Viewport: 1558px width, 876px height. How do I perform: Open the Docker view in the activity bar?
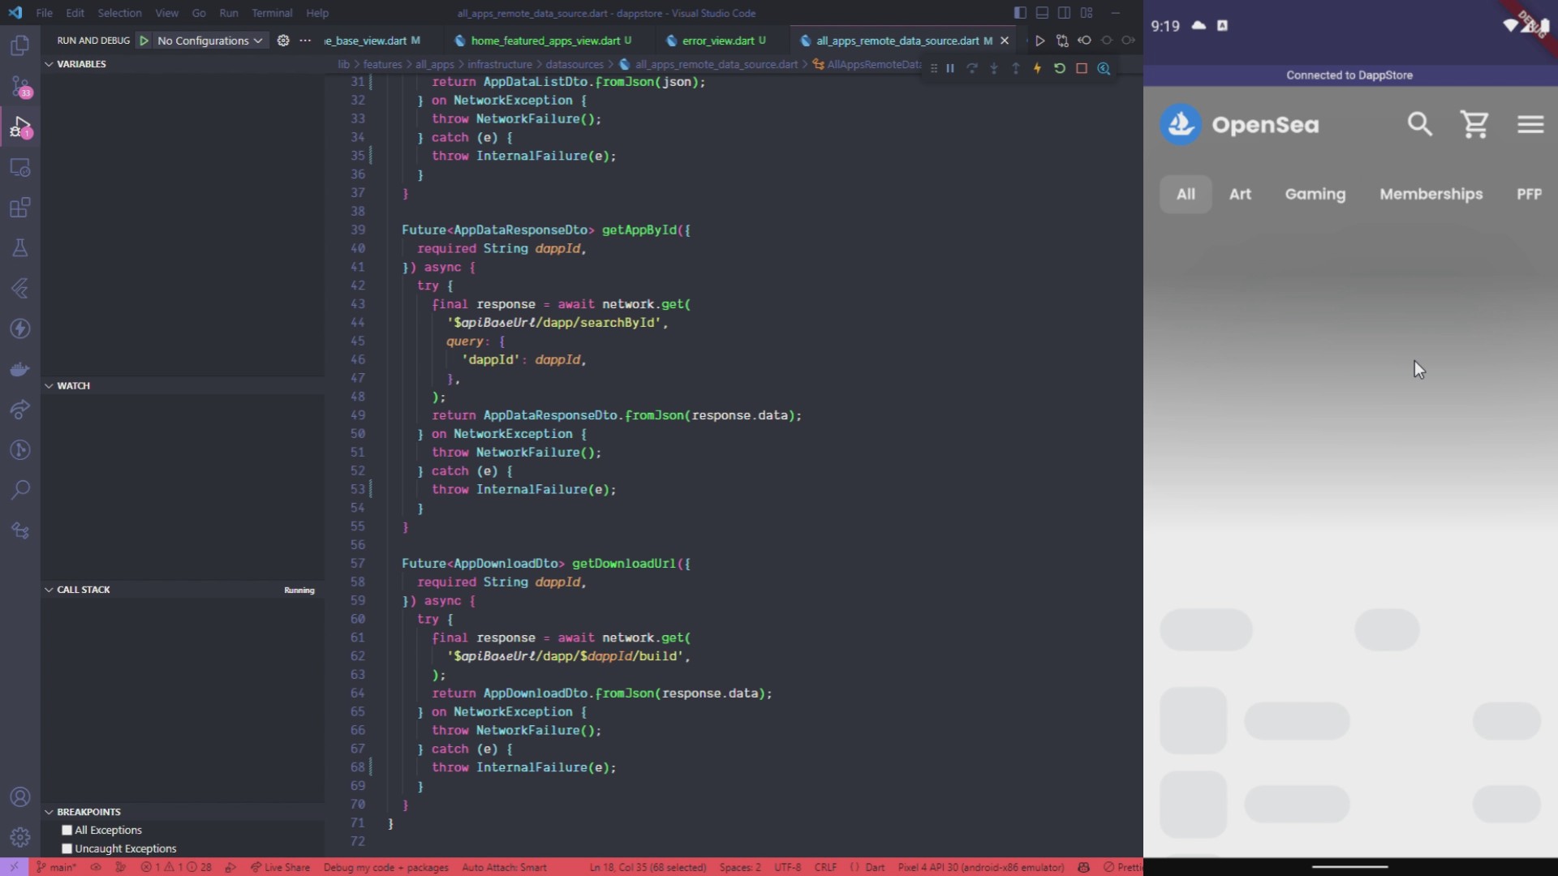[x=19, y=369]
